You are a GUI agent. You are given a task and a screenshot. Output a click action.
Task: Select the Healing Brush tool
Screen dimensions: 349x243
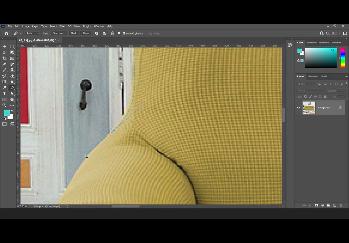(12, 64)
